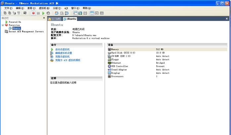The image size is (231, 135).
Task: Switch to the Home tab
Action: pos(54,19)
